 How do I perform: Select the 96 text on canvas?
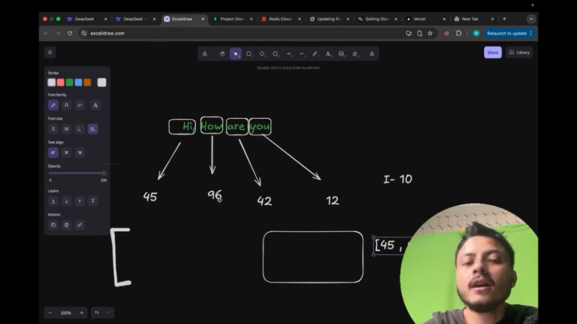(x=215, y=195)
